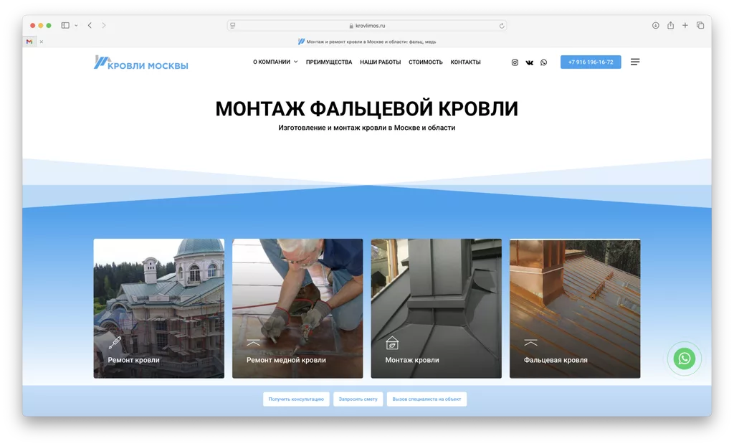
Task: Open Safari sidebar options chevron
Action: 76,25
